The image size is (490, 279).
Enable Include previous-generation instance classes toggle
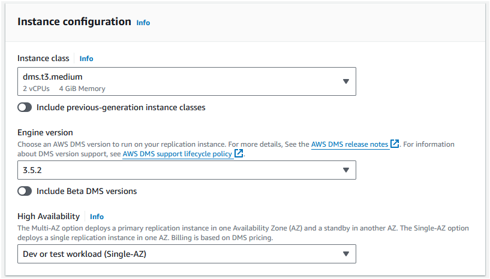pyautogui.click(x=25, y=107)
